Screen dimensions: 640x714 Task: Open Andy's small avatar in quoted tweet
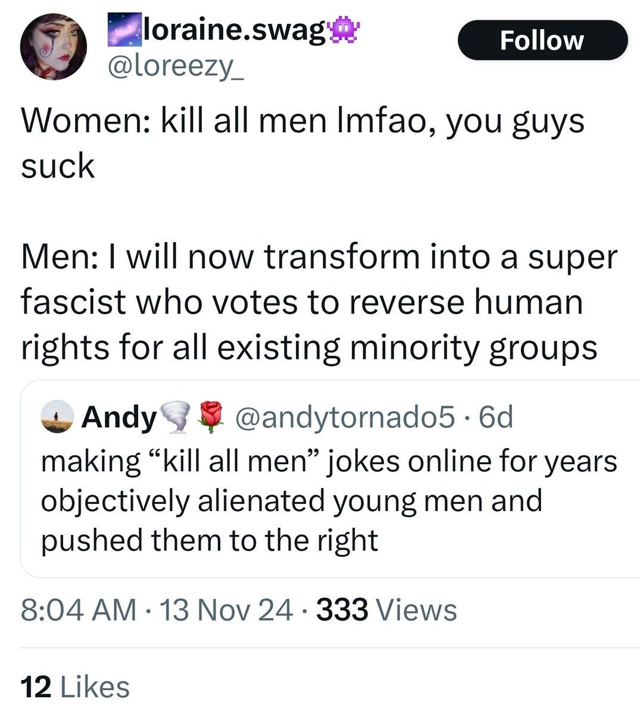(x=57, y=417)
